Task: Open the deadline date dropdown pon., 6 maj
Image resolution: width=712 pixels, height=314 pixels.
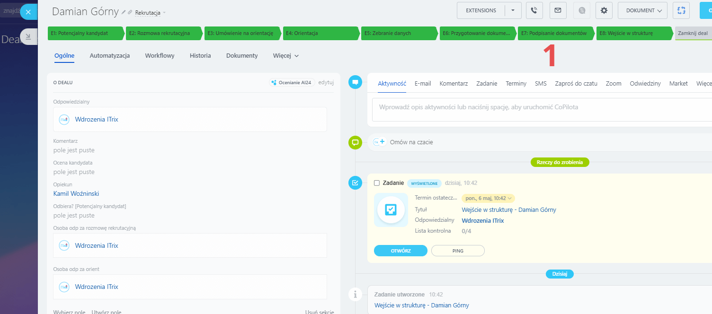Action: pos(488,199)
